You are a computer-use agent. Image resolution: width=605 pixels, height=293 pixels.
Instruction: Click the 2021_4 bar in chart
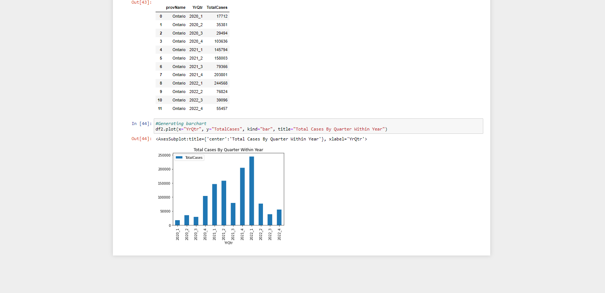point(242,196)
